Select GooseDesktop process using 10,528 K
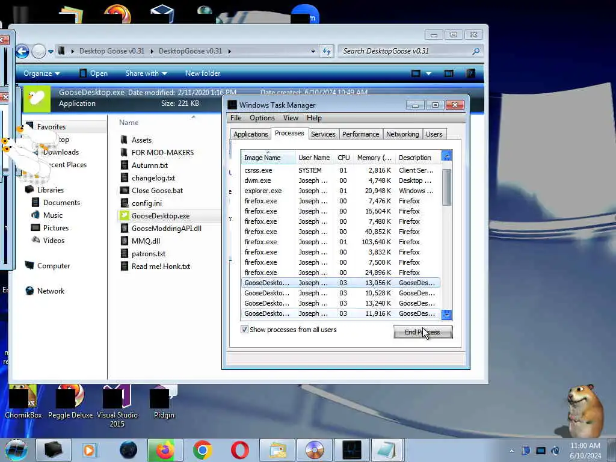This screenshot has height=462, width=616. point(340,293)
